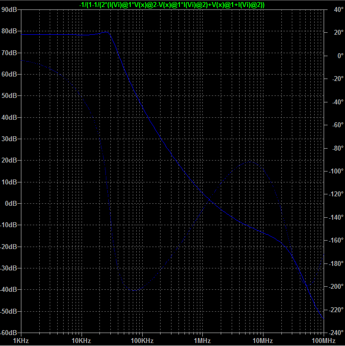
Task: Click the -10dB left axis label
Action: (8, 225)
